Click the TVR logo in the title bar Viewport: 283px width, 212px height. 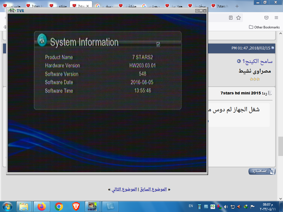(x=16, y=11)
